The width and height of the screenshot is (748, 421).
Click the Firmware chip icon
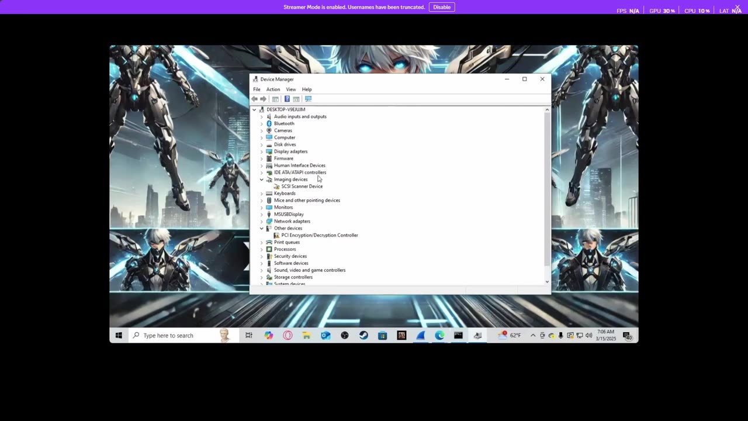point(269,158)
